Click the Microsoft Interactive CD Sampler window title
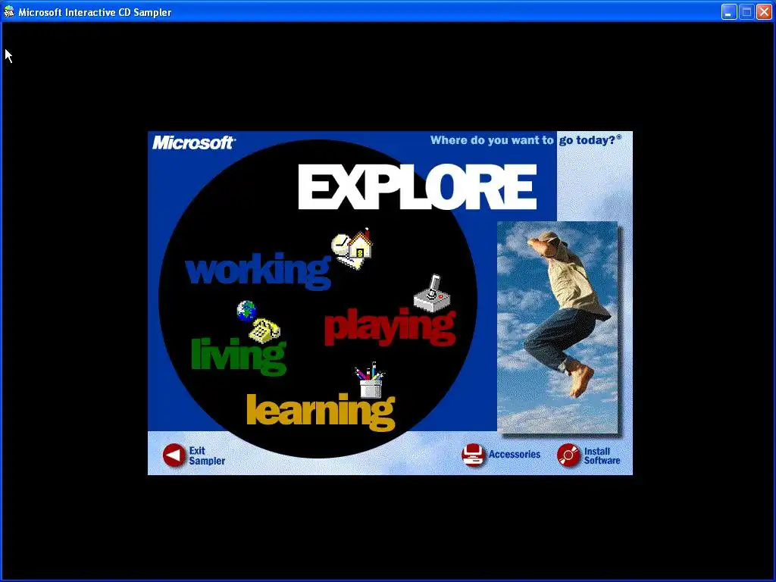Viewport: 776px width, 582px height. 95,12
